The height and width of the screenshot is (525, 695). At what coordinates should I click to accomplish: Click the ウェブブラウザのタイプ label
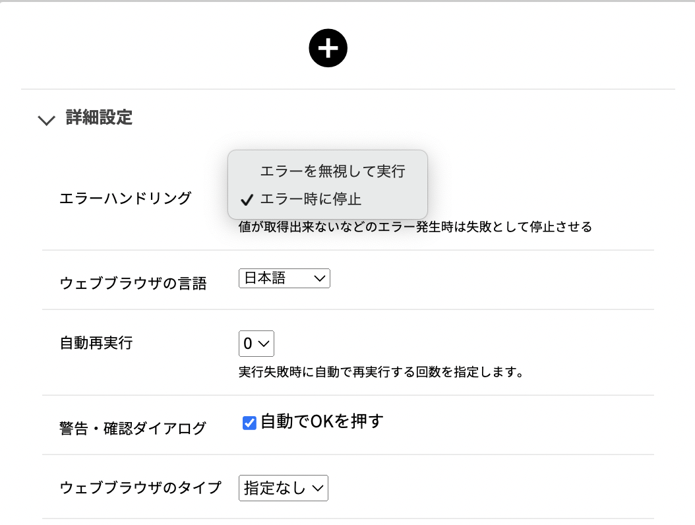140,487
